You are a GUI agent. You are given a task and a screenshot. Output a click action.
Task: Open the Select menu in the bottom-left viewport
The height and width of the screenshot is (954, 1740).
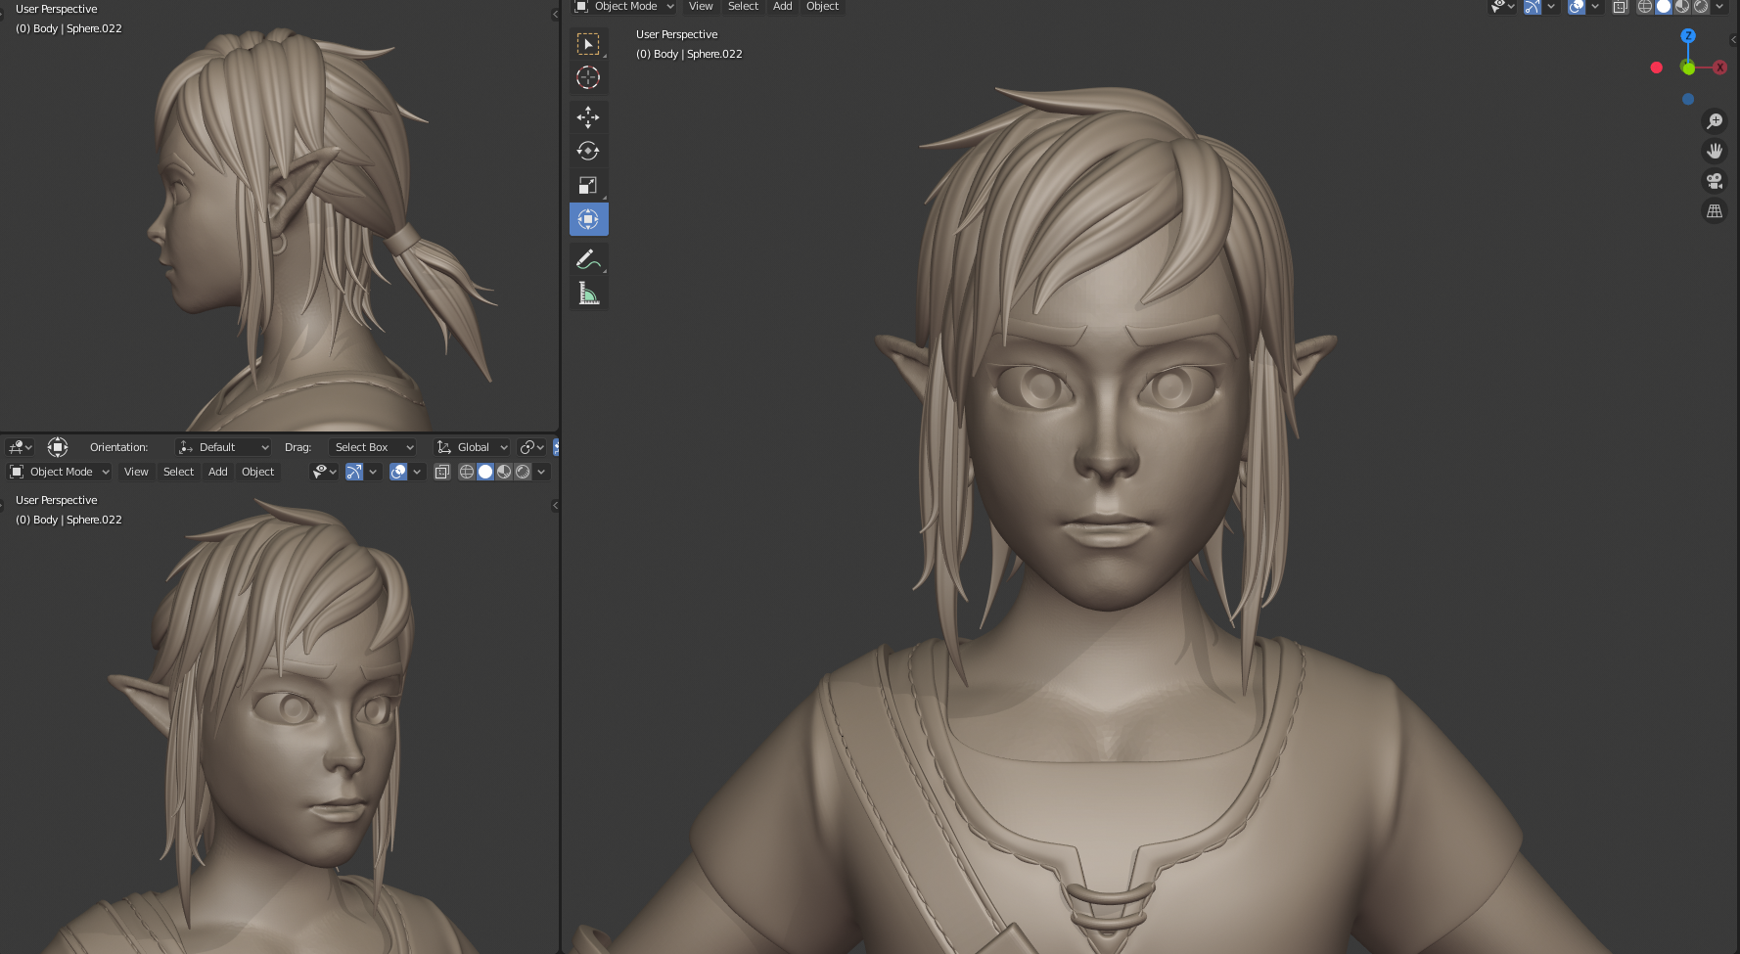(178, 472)
